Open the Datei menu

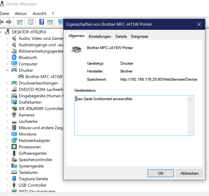(x=4, y=14)
